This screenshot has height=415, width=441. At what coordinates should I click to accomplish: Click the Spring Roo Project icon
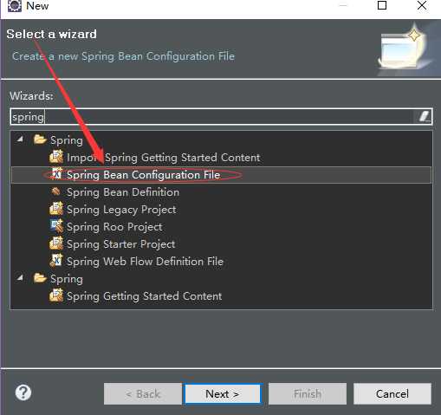point(56,226)
